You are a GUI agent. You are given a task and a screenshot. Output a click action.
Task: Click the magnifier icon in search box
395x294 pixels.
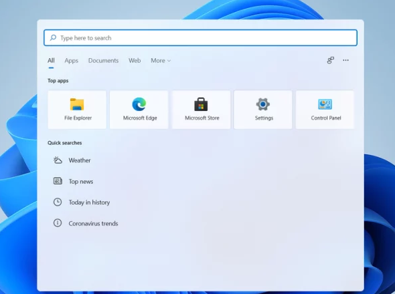tap(53, 37)
